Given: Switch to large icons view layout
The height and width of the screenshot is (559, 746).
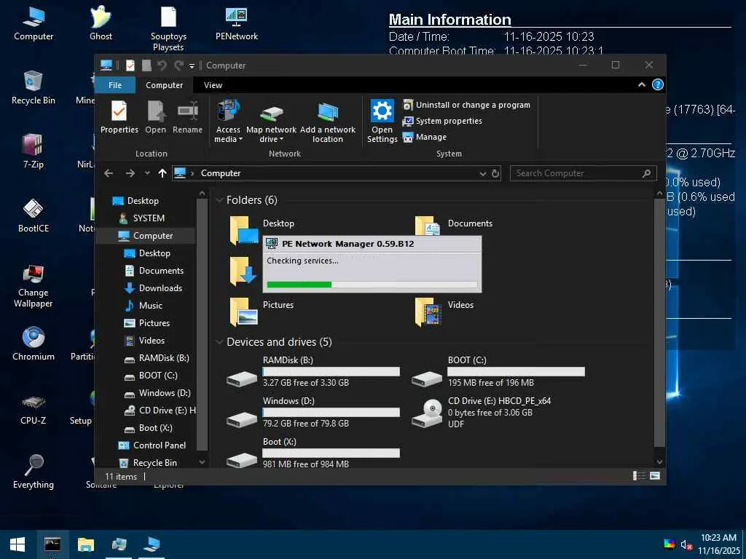Looking at the screenshot, I should click(655, 476).
